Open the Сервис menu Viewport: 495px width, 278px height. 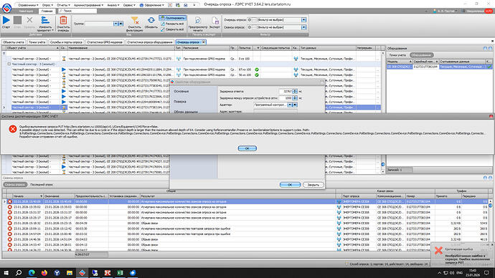[x=129, y=5]
